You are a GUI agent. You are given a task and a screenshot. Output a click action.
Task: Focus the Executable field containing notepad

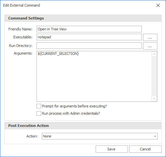(x=89, y=37)
